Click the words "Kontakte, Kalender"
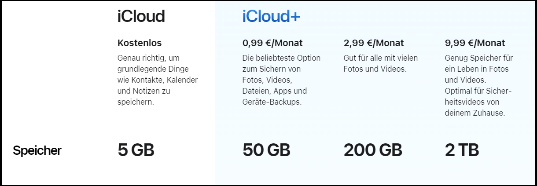Viewport: 537px width, 186px height. (165, 80)
